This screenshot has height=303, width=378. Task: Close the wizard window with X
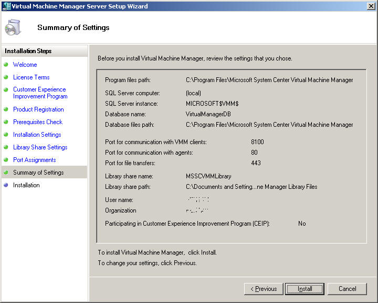371,6
